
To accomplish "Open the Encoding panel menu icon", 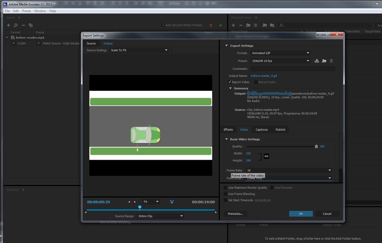I will coord(23,190).
